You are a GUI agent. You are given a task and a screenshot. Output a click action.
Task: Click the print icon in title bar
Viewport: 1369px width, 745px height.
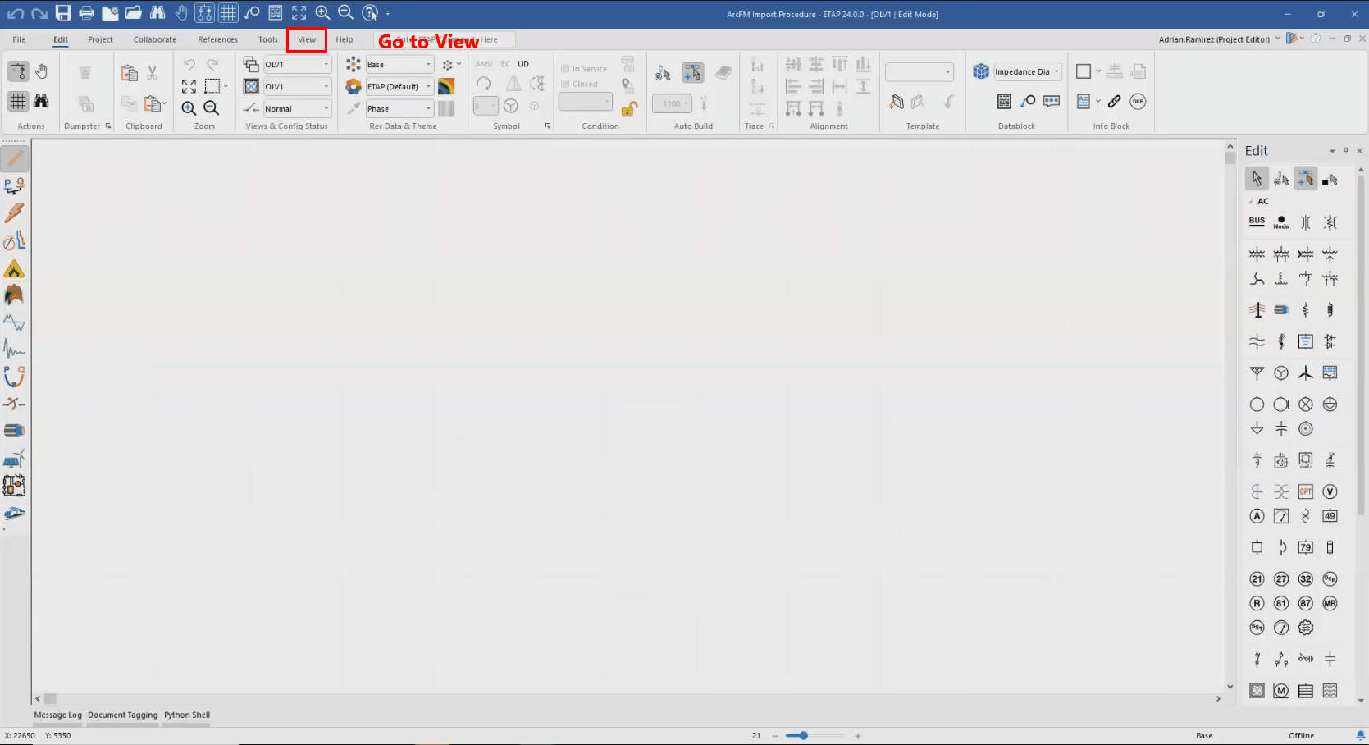pyautogui.click(x=86, y=13)
